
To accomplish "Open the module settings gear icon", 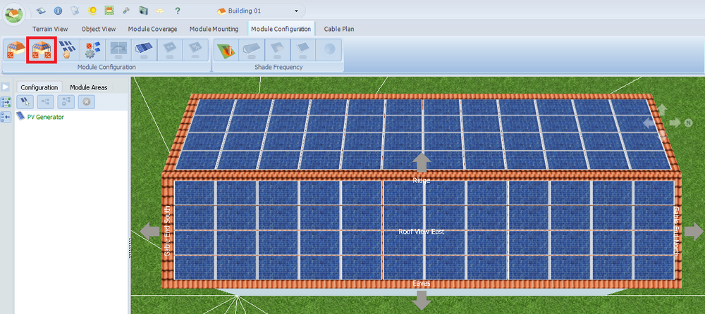I will 92,51.
